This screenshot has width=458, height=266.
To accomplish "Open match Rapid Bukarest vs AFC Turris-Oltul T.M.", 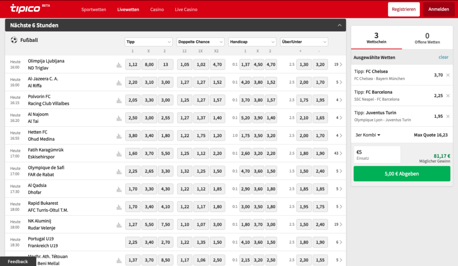I will point(48,207).
